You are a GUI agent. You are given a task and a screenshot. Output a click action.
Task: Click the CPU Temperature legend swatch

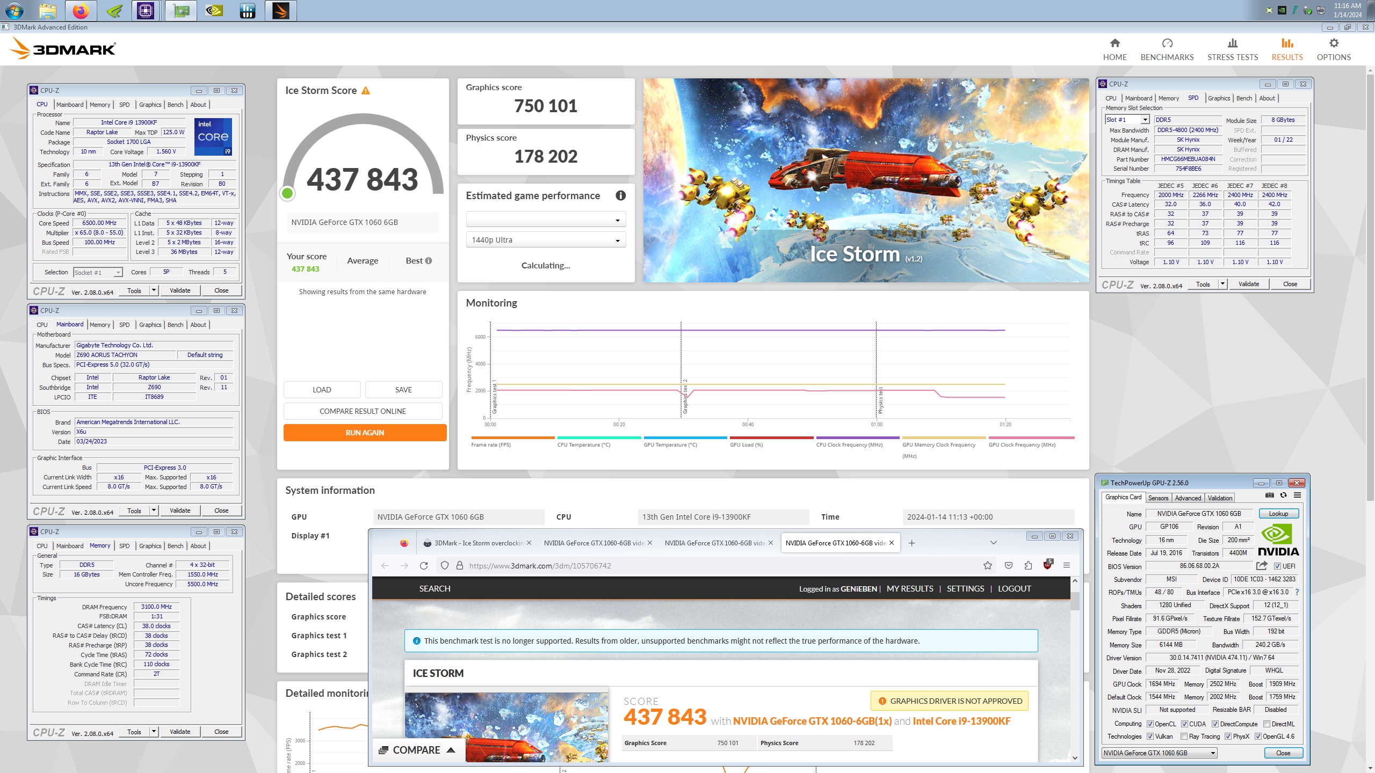pos(599,438)
